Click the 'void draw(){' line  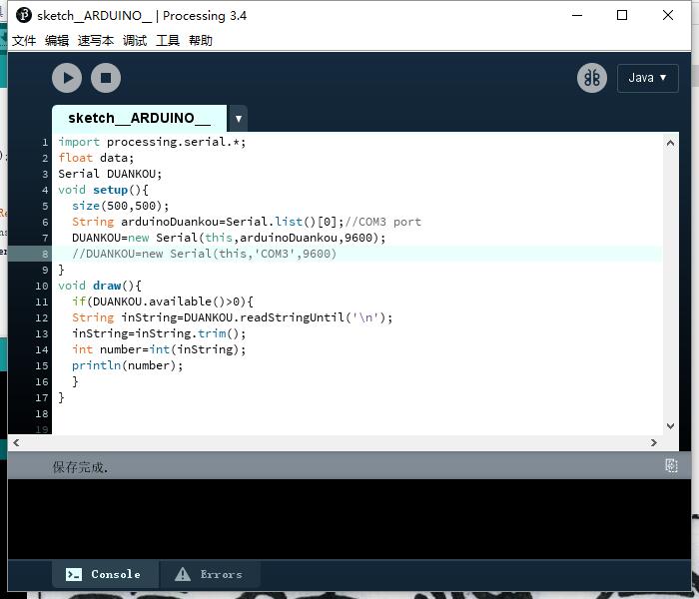100,286
